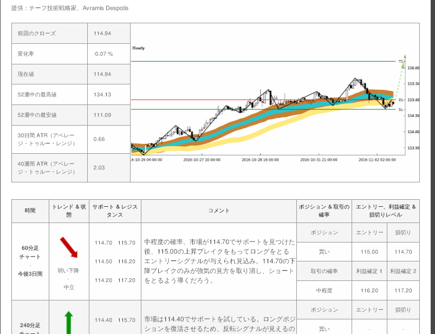Image resolution: width=435 pixels, height=334 pixels.
Task: Select the 60分足チャート row label
Action: click(x=30, y=252)
